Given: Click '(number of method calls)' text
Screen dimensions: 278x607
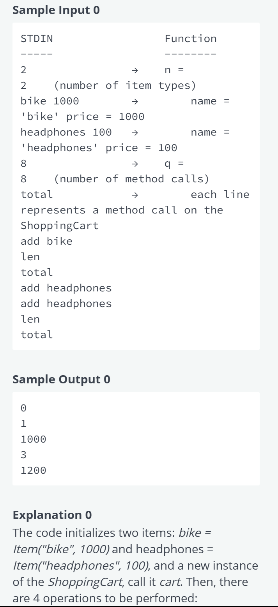Looking at the screenshot, I should coord(131,179).
